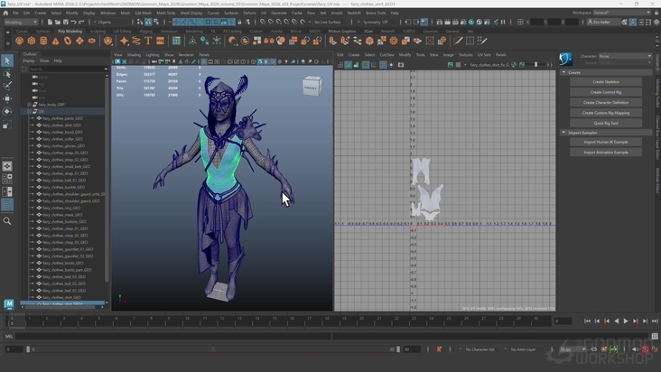661x372 pixels.
Task: Click the Create Skeleton button
Action: [x=606, y=82]
